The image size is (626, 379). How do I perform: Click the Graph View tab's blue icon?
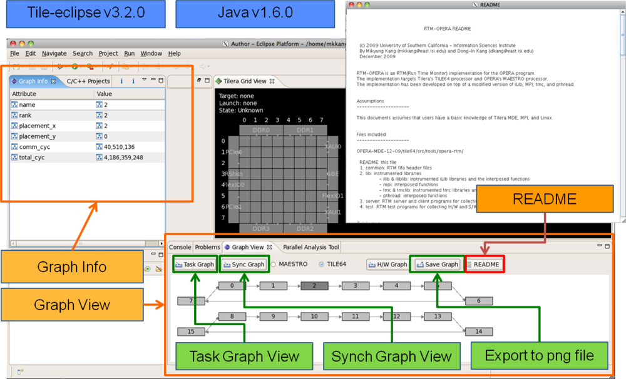[x=227, y=247]
